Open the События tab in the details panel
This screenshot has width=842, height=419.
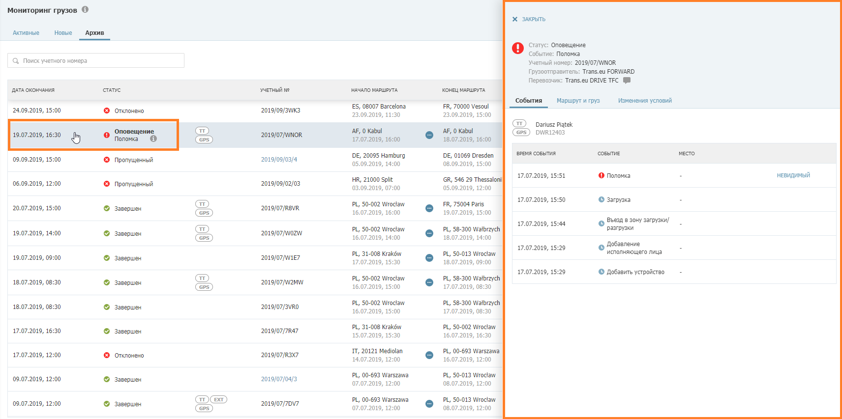coord(529,101)
